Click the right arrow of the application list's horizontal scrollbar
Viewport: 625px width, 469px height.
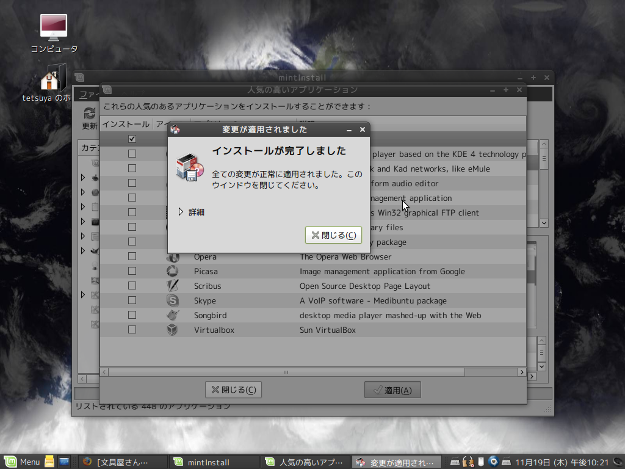pos(522,372)
